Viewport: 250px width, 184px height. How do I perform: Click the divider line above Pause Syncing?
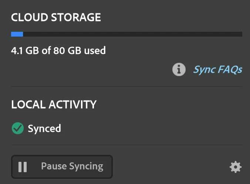pyautogui.click(x=126, y=145)
